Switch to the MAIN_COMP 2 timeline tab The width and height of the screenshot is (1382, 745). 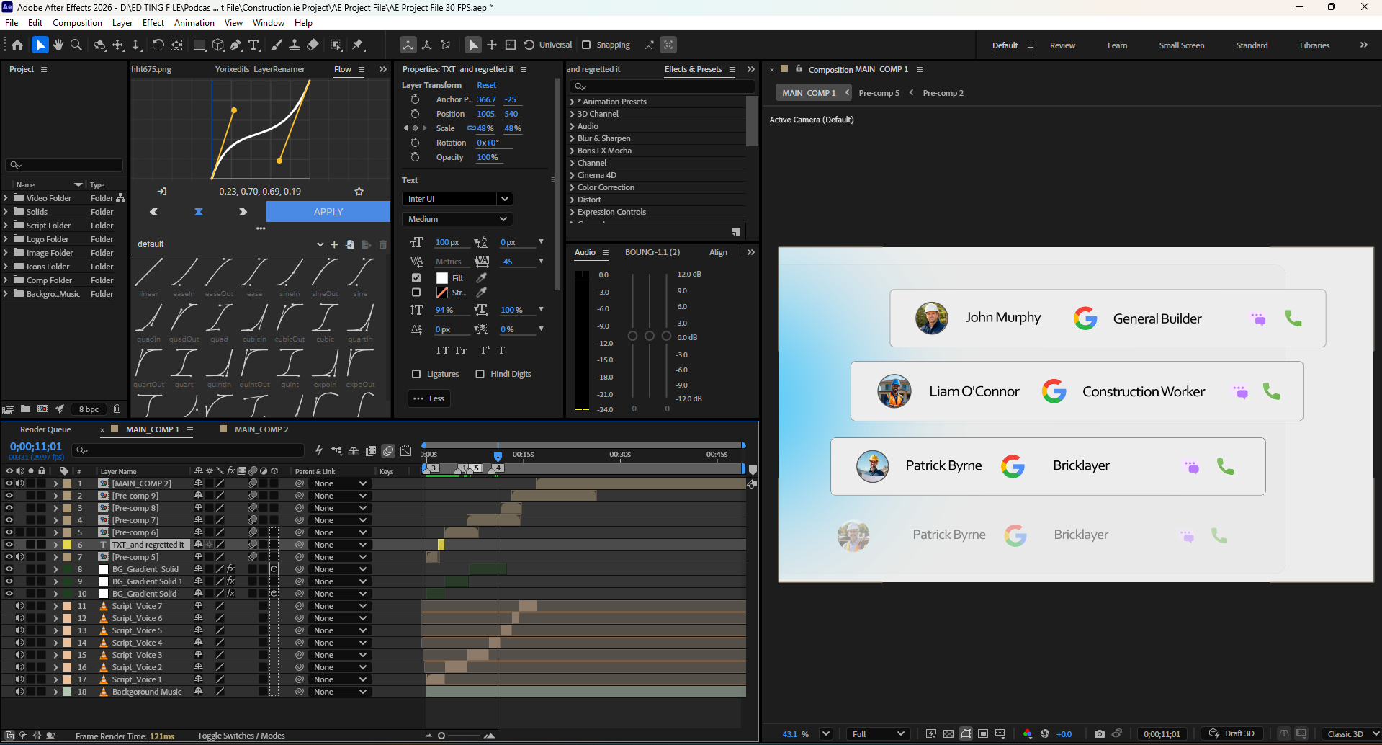coord(261,429)
